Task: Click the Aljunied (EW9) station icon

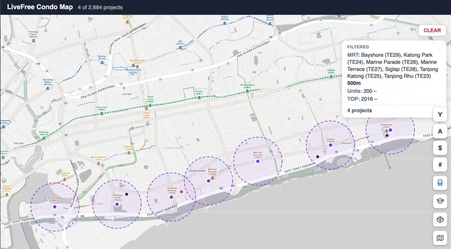Action: (102, 114)
